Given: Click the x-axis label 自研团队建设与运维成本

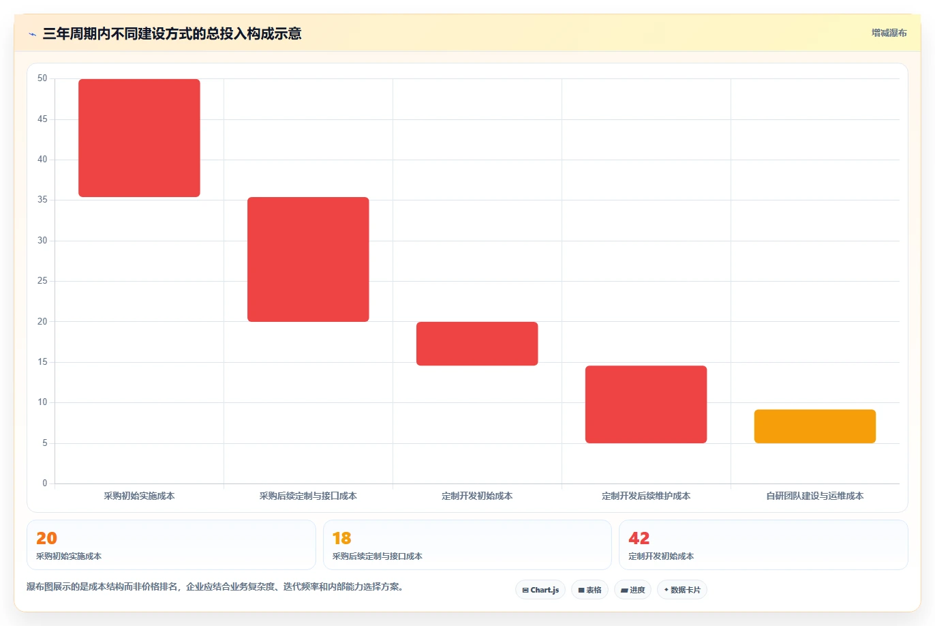Looking at the screenshot, I should point(815,496).
